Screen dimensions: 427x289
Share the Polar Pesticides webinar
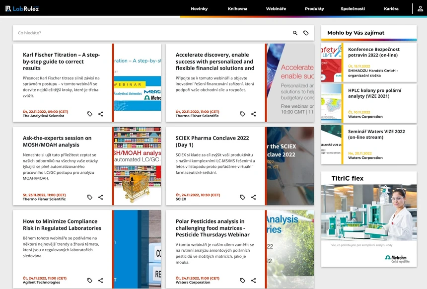(x=254, y=280)
